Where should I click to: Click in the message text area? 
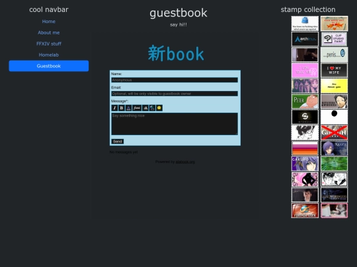(x=175, y=124)
